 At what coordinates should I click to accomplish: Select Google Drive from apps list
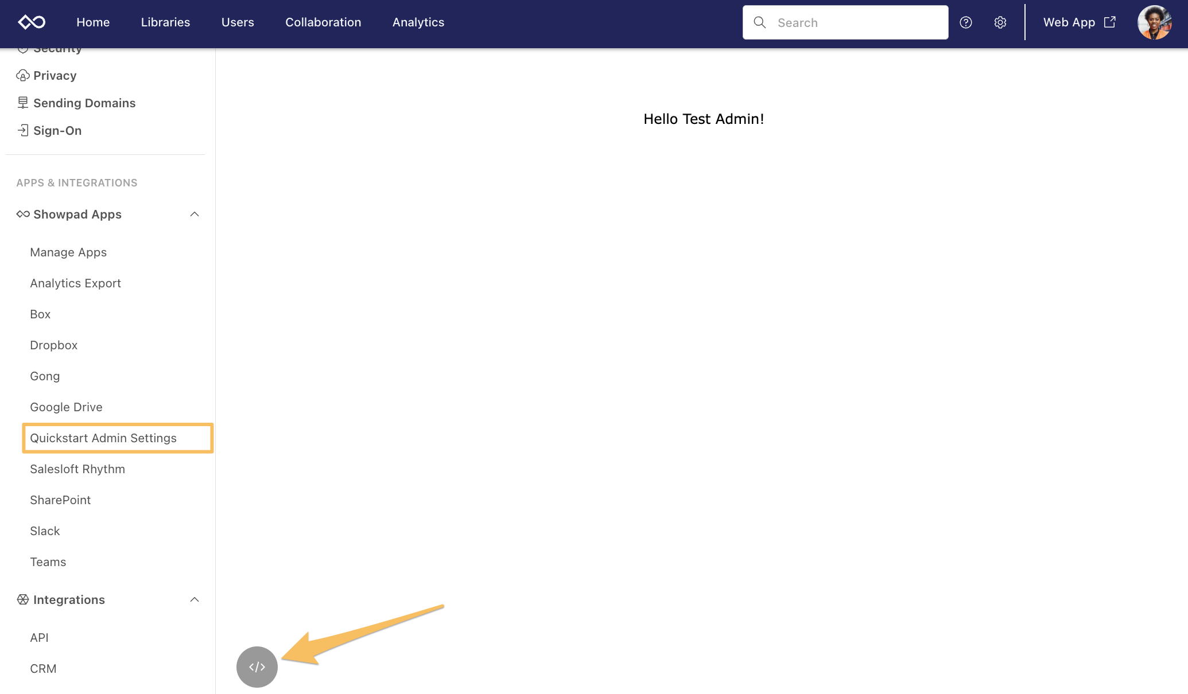pyautogui.click(x=66, y=407)
